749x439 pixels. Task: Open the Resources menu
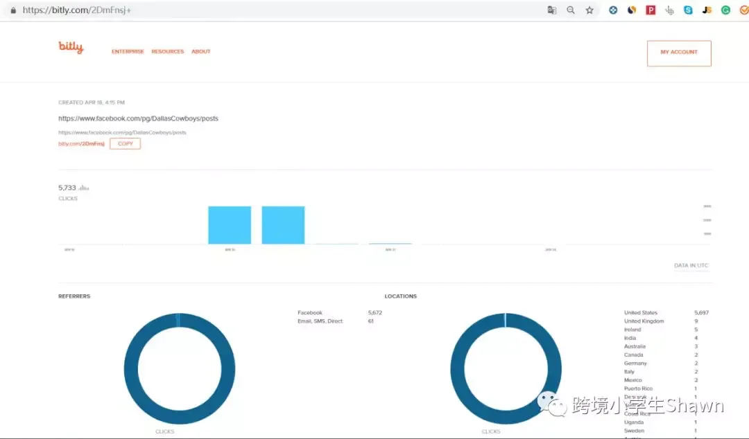pos(168,51)
